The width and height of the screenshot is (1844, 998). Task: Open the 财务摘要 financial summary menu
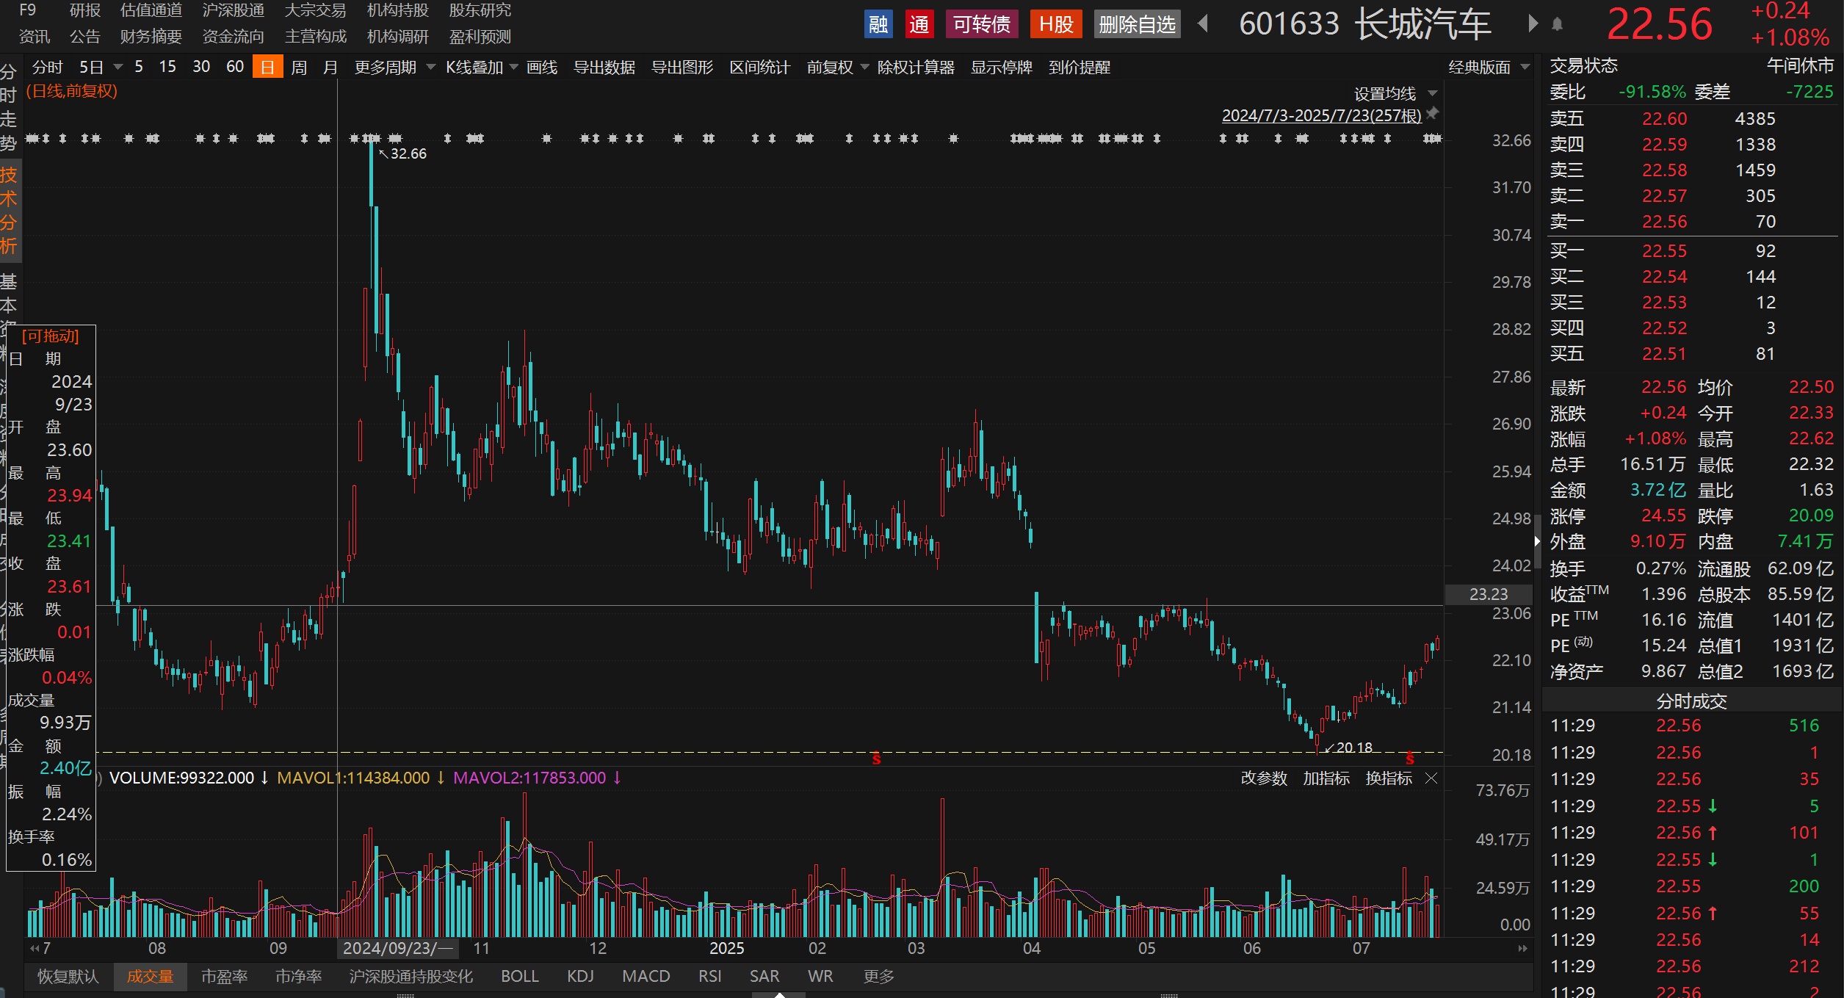pyautogui.click(x=151, y=37)
